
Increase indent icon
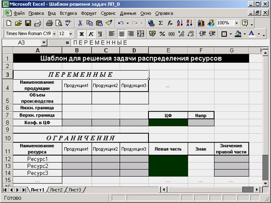pyautogui.click(x=212, y=34)
